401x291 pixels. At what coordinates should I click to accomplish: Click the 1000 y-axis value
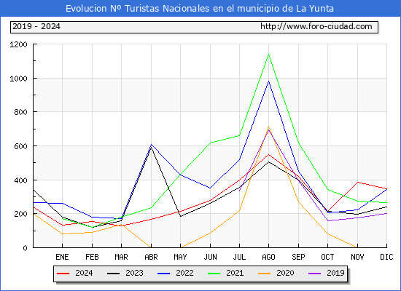tap(18, 79)
